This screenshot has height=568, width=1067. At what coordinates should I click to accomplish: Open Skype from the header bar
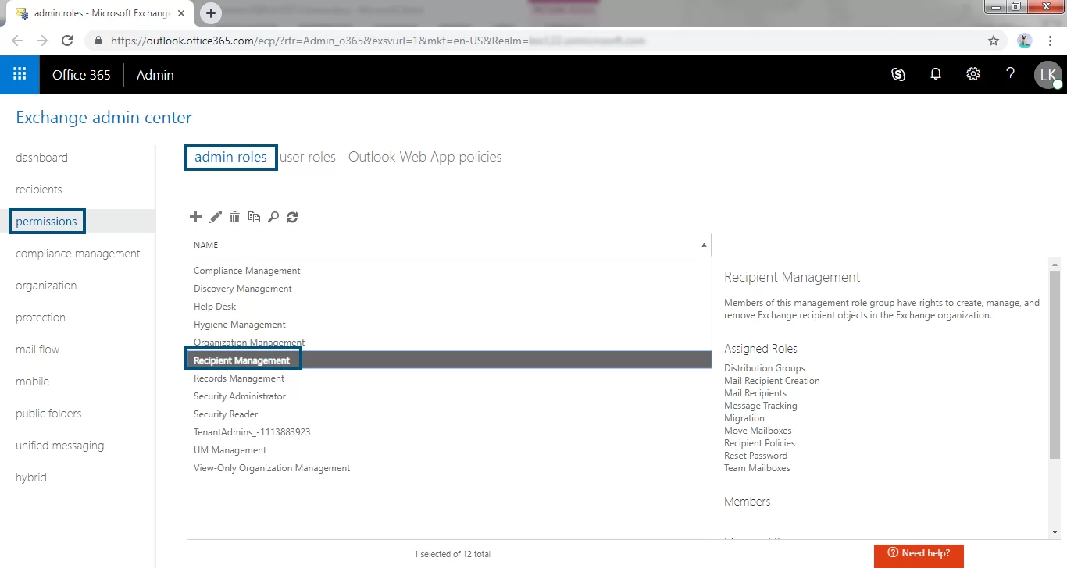(x=898, y=75)
